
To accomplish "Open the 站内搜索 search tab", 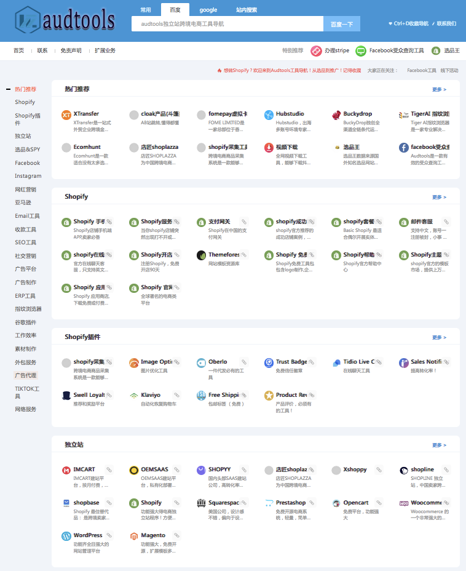I will tap(247, 10).
